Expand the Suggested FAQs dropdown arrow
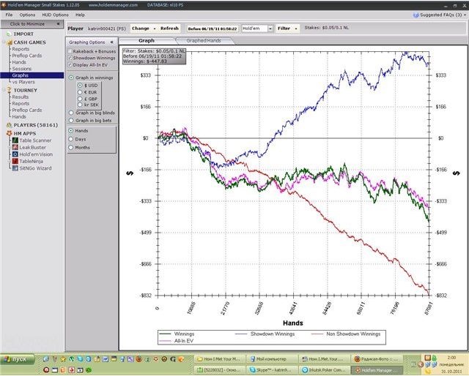The image size is (469, 376). tap(465, 15)
